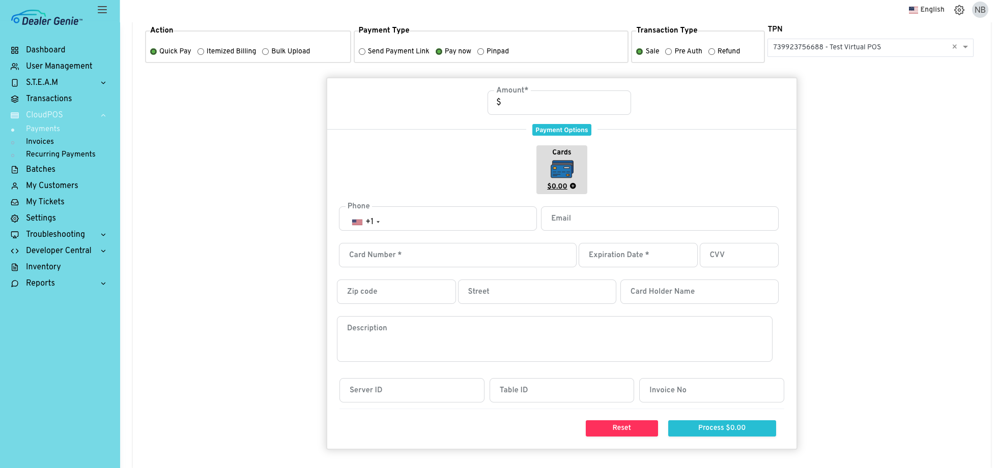Click the Amount input field

point(559,103)
